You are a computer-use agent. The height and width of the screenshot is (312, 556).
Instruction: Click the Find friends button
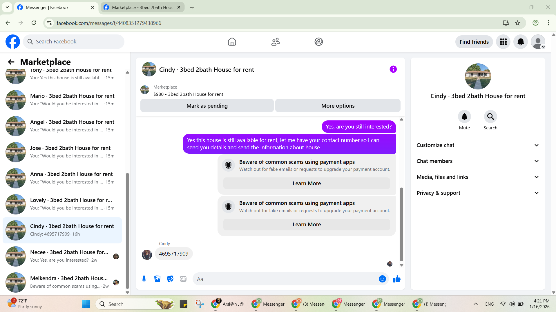click(474, 42)
